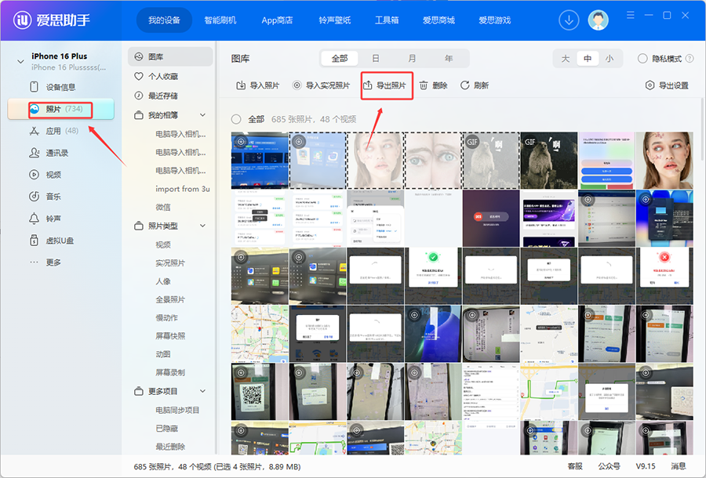706x478 pixels.
Task: Choose medium 中 thumbnail size
Action: coord(588,59)
